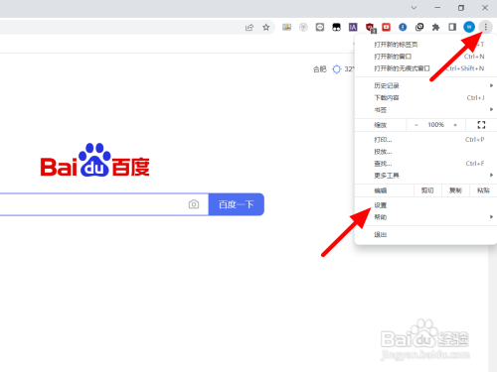Image resolution: width=497 pixels, height=372 pixels.
Task: Expand the 更多工具 submenu
Action: (425, 176)
